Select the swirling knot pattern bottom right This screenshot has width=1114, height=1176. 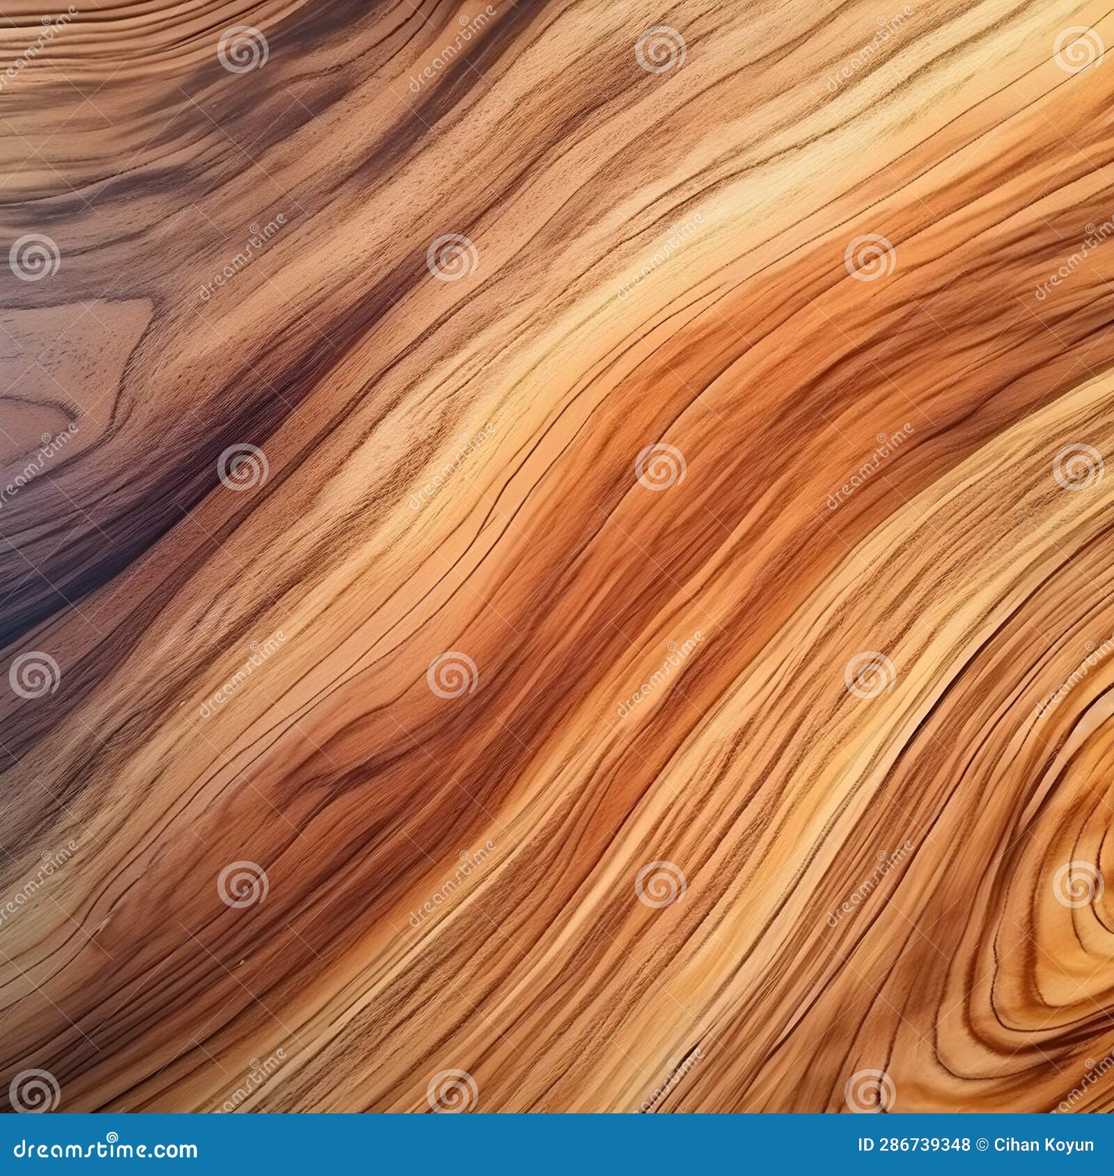(x=1010, y=939)
